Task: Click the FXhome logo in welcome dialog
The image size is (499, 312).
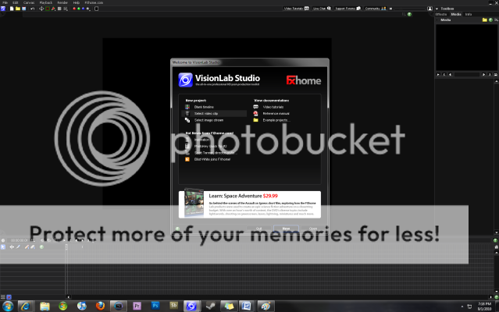Action: click(x=303, y=80)
